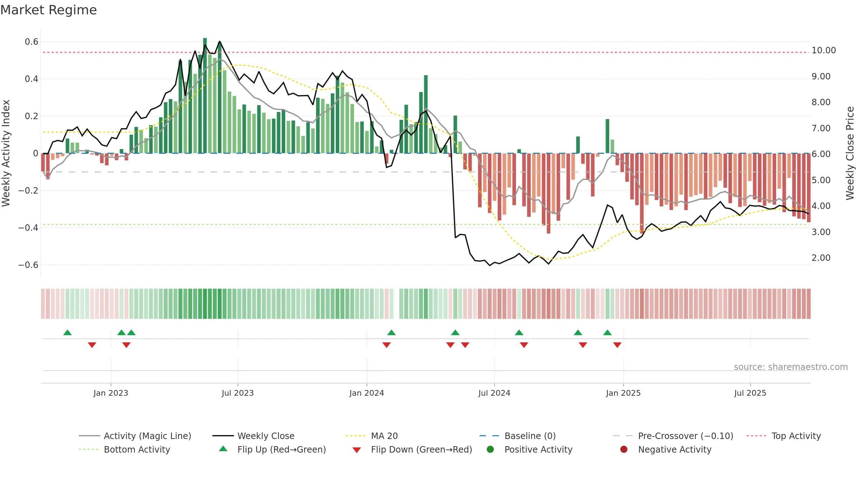The image size is (860, 483).
Task: Click the Jul 2023 x-axis label
Action: [238, 393]
